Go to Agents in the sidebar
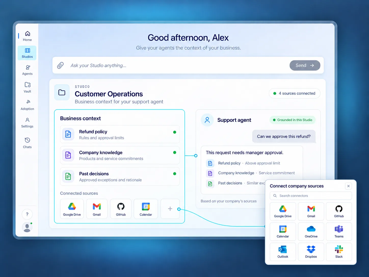Screen dimensions: 369x277 (27, 70)
